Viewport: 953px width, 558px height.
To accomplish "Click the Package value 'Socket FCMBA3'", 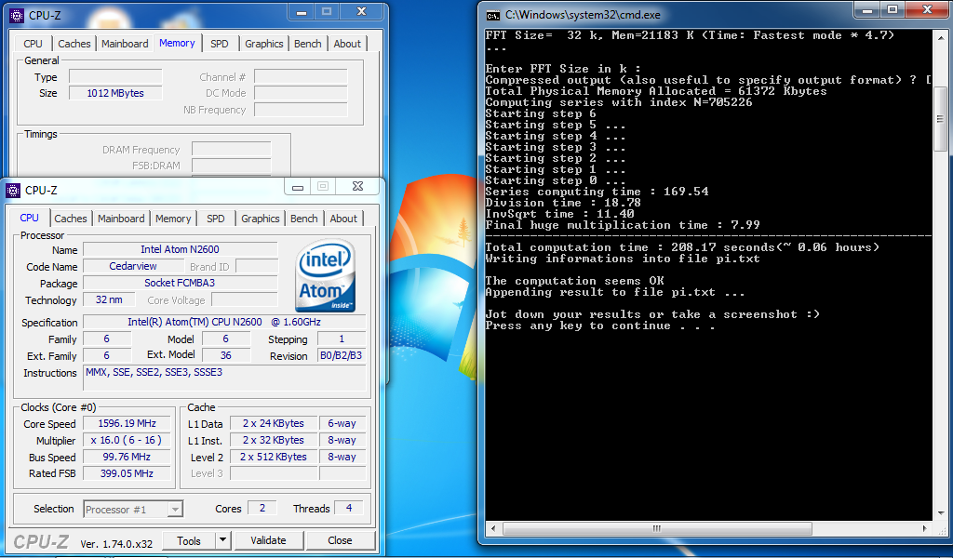I will (180, 283).
